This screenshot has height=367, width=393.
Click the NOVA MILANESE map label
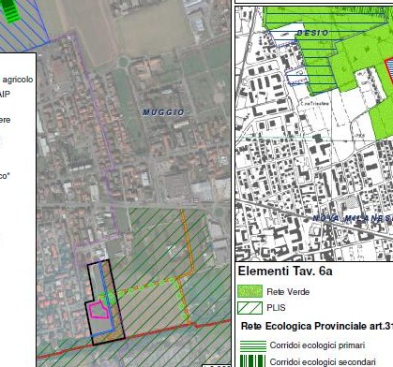pos(353,218)
